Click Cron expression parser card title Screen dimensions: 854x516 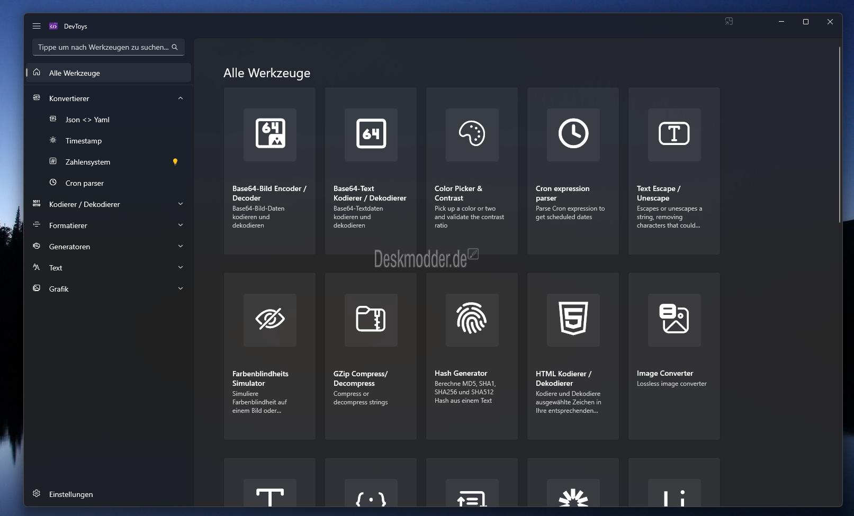562,193
